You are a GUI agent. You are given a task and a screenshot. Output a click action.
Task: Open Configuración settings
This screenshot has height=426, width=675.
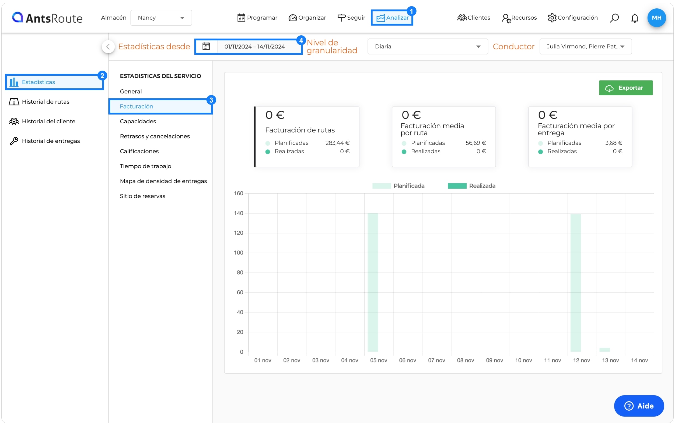coord(573,18)
